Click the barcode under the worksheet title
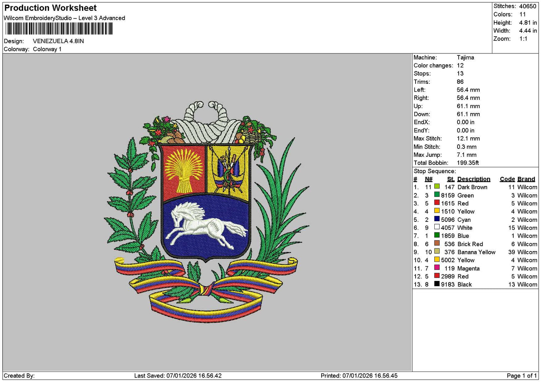 pyautogui.click(x=59, y=29)
